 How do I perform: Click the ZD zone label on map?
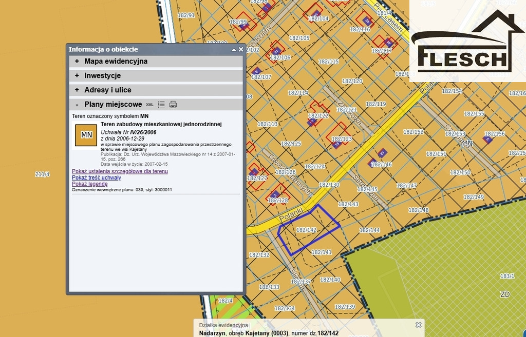point(505,294)
